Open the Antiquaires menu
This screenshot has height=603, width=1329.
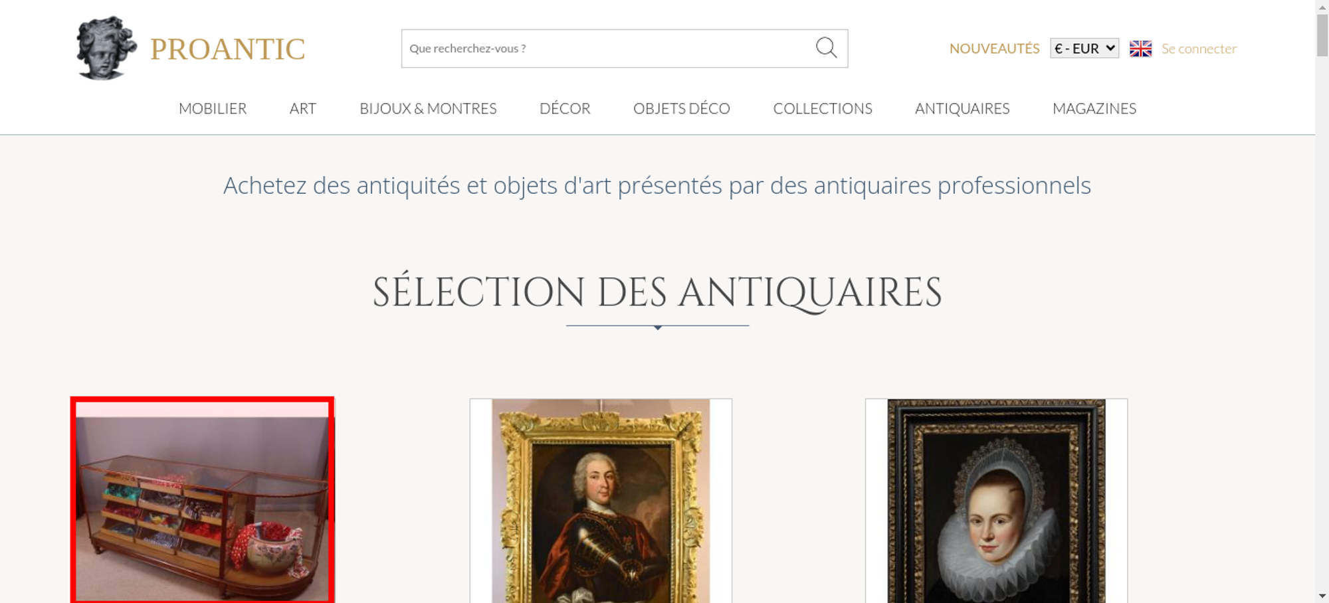(x=962, y=108)
